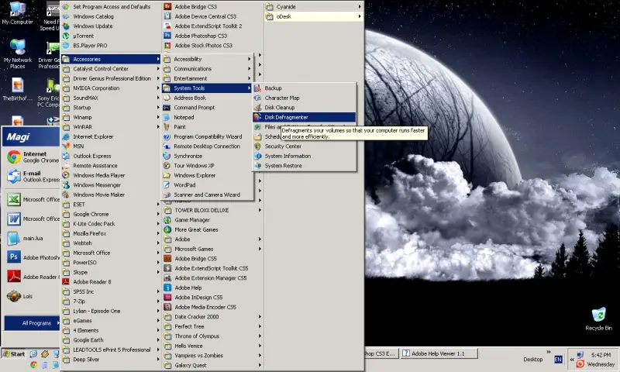This screenshot has height=372, width=620.
Task: Launch Backup in System Tools submenu
Action: pos(304,88)
